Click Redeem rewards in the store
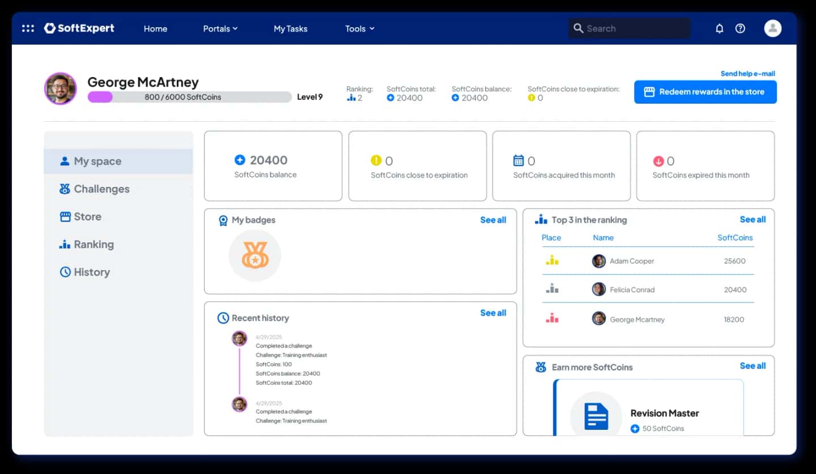Image resolution: width=816 pixels, height=474 pixels. (705, 92)
